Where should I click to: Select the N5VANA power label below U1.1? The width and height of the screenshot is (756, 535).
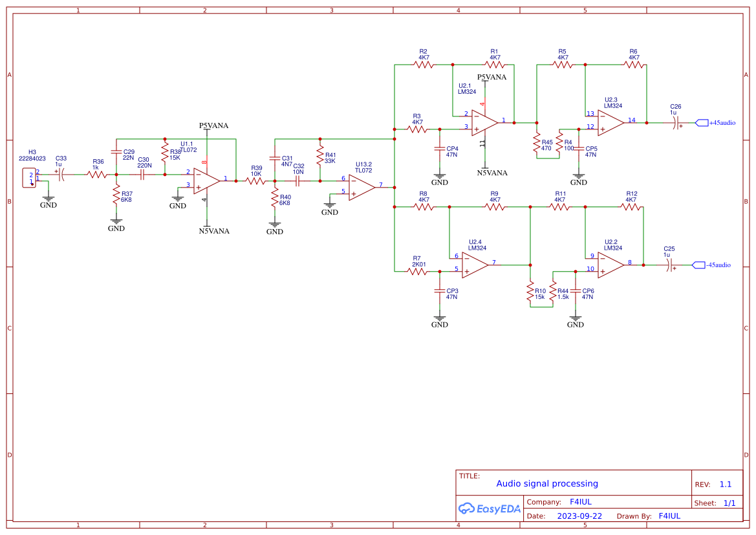pos(214,231)
